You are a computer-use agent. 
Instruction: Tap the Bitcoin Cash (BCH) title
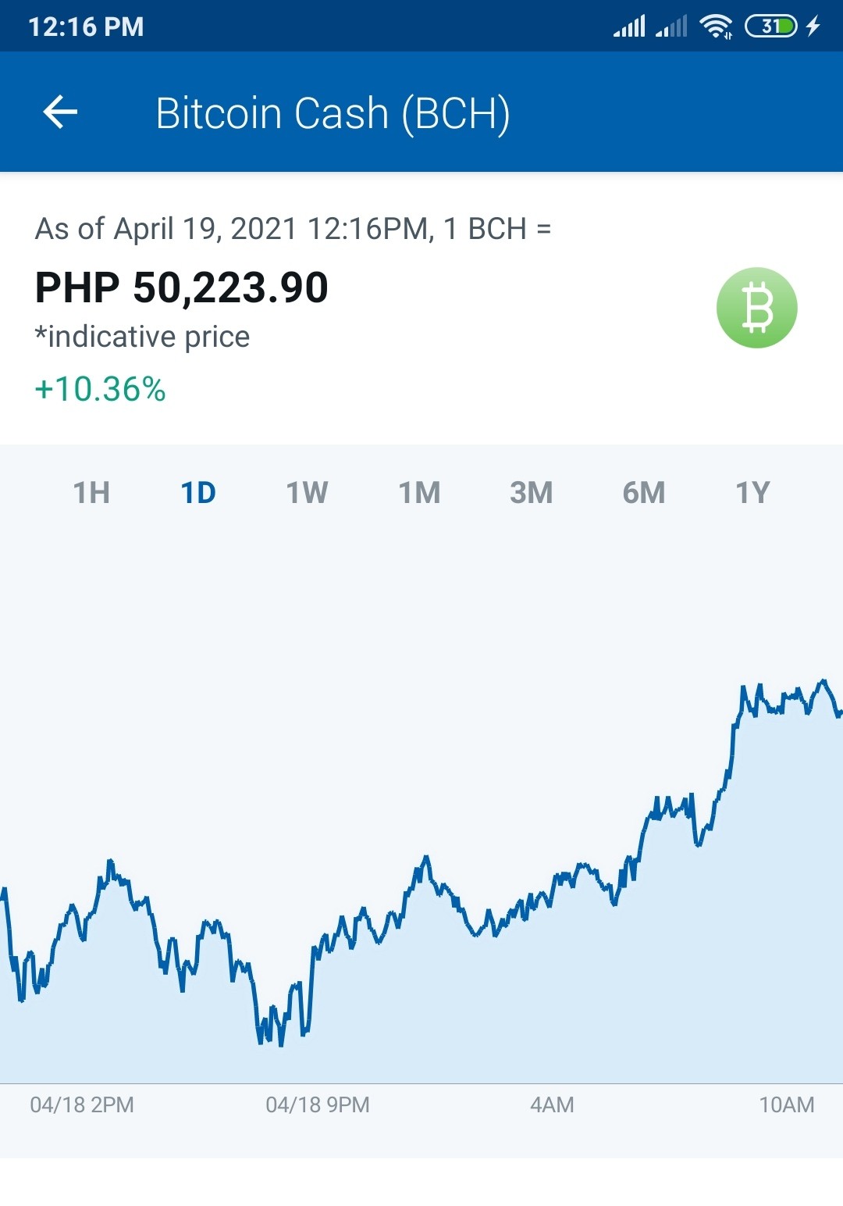[x=333, y=113]
